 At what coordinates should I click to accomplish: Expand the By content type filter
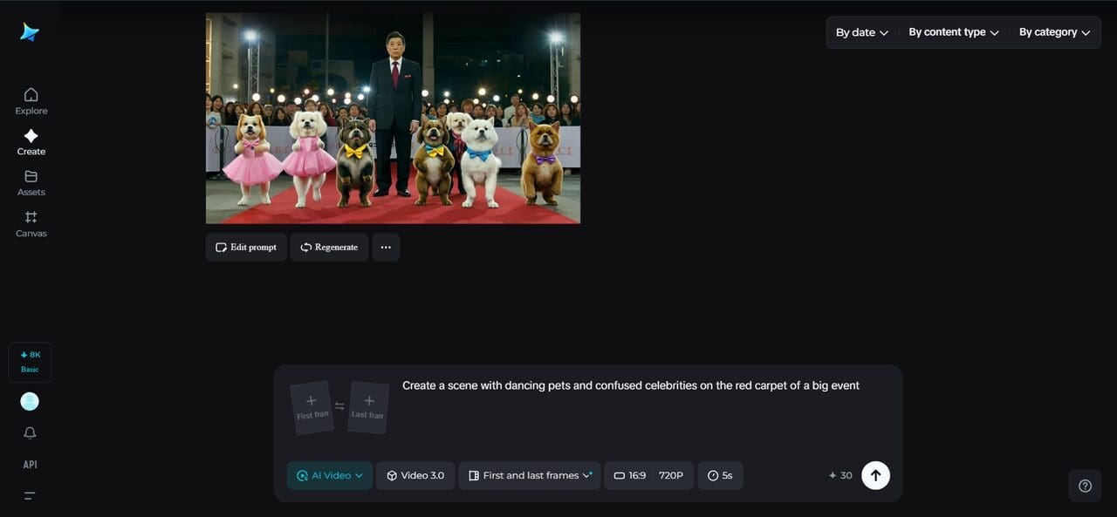(x=953, y=32)
